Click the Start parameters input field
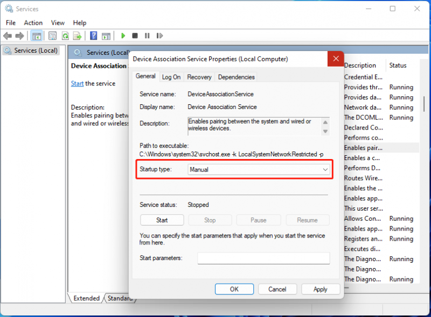431x317 pixels. [x=263, y=258]
